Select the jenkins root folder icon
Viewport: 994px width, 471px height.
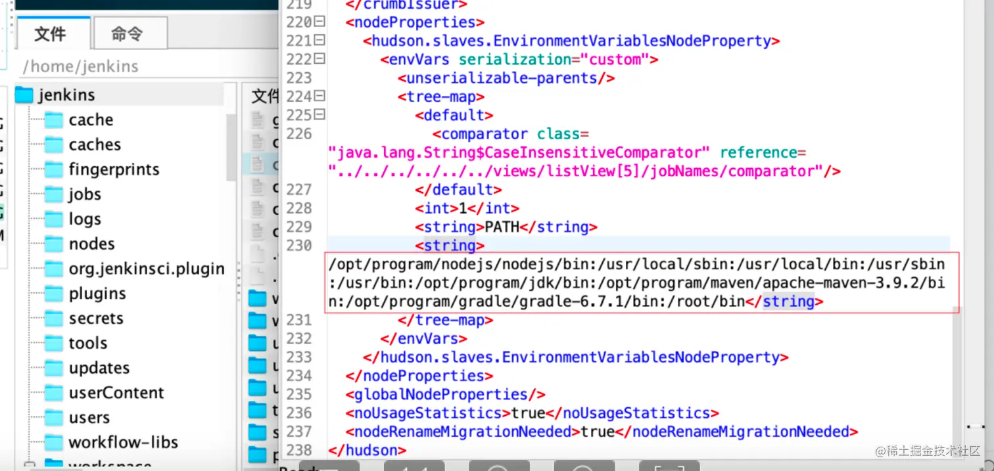[24, 95]
